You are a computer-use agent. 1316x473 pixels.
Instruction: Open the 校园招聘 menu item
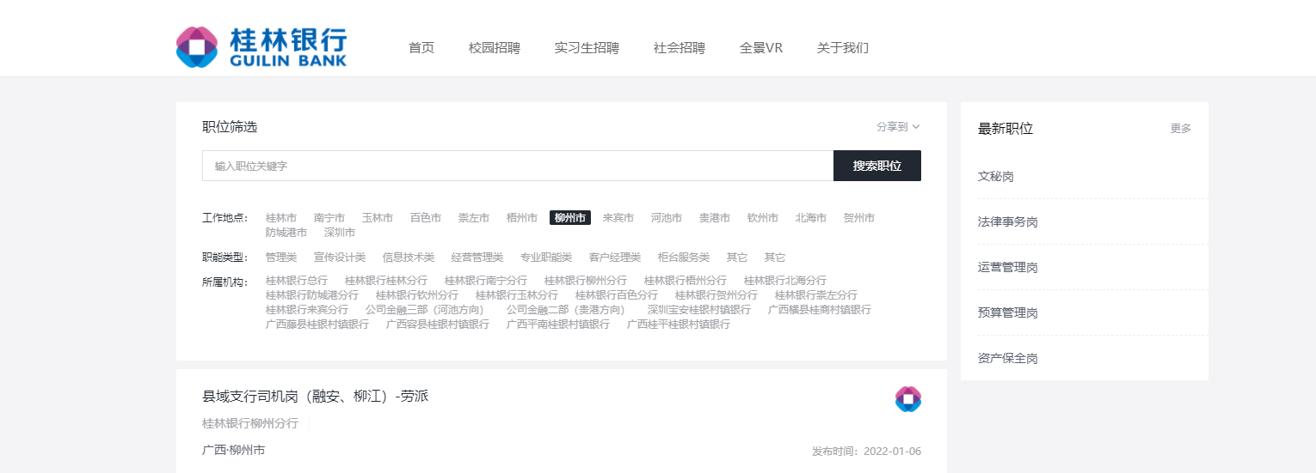(494, 48)
